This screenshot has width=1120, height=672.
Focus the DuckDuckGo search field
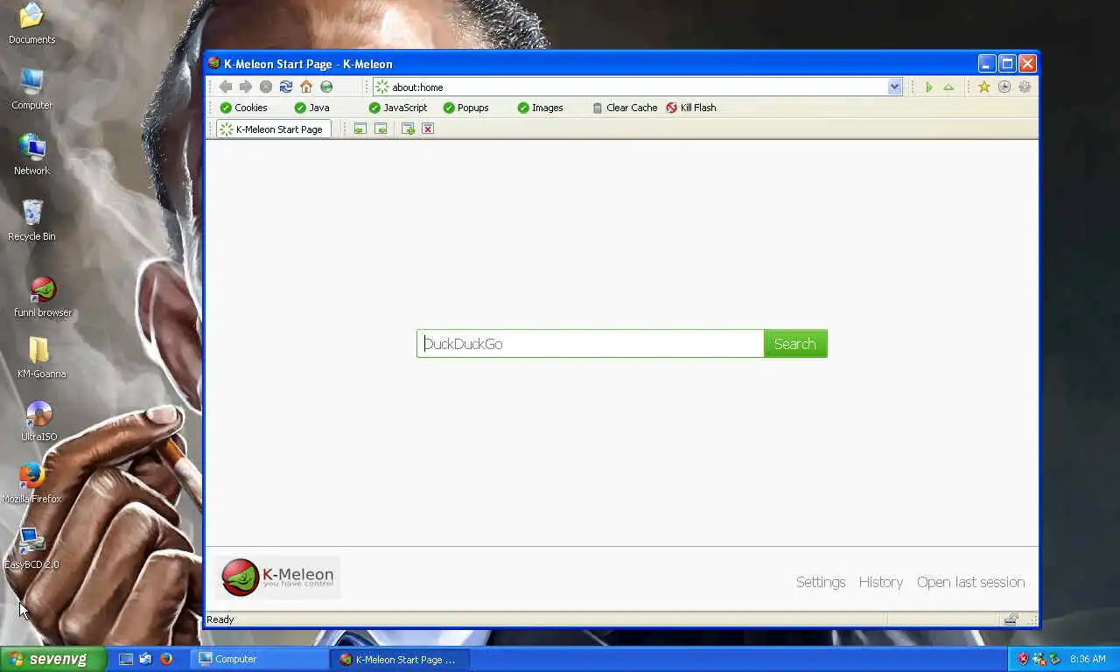[591, 344]
